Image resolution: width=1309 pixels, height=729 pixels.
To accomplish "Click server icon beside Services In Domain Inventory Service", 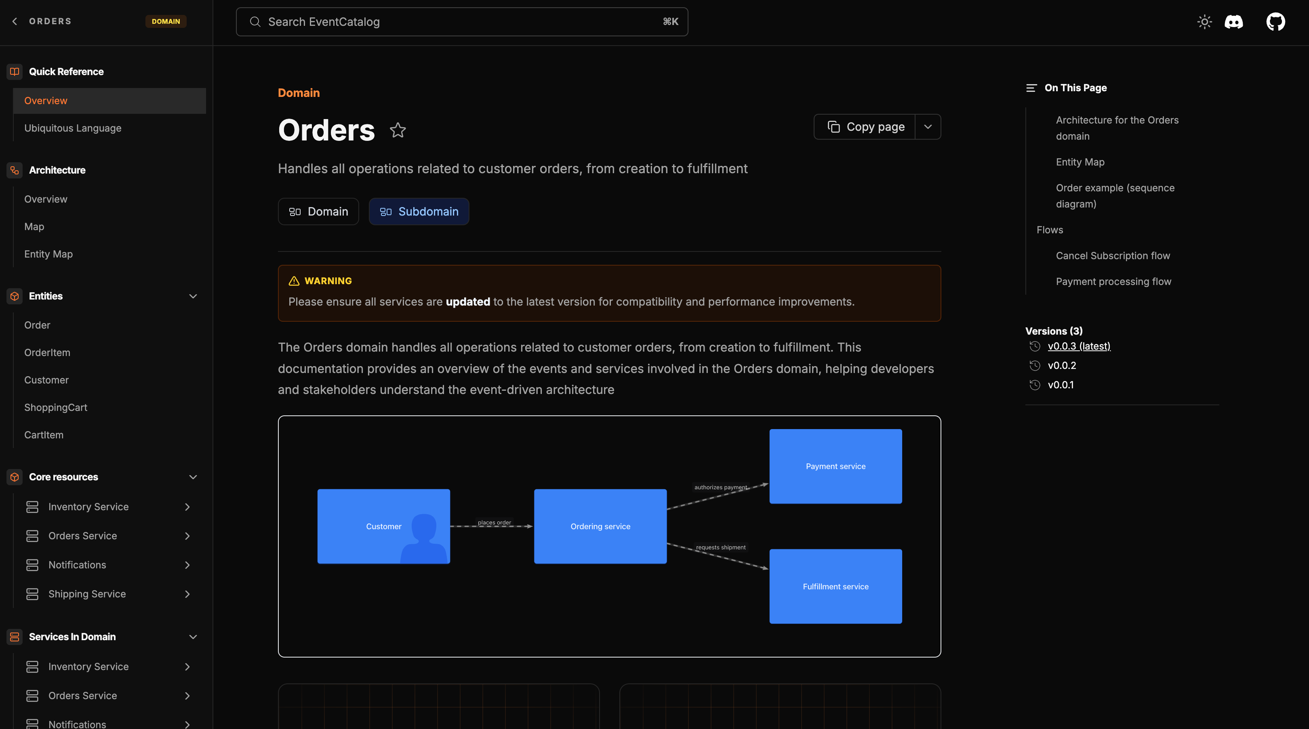I will tap(32, 666).
